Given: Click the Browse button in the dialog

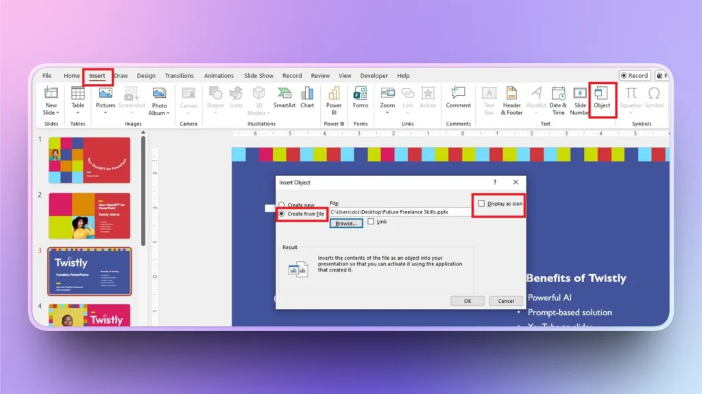Looking at the screenshot, I should [x=346, y=223].
